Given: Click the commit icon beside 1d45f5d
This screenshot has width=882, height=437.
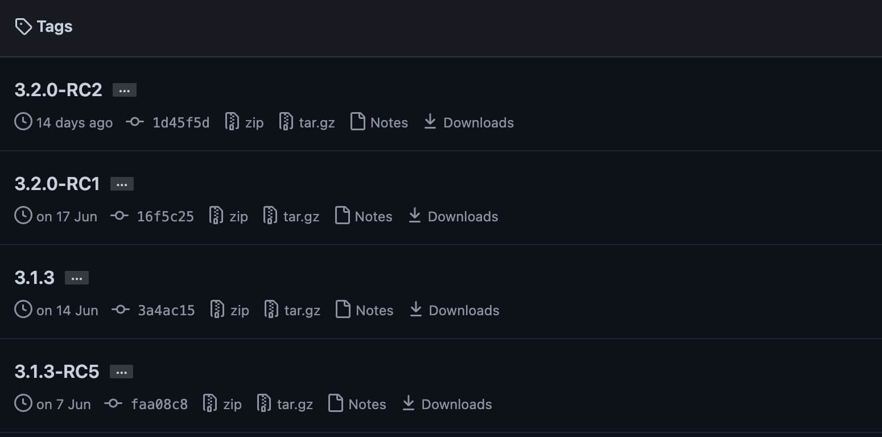Looking at the screenshot, I should point(135,122).
